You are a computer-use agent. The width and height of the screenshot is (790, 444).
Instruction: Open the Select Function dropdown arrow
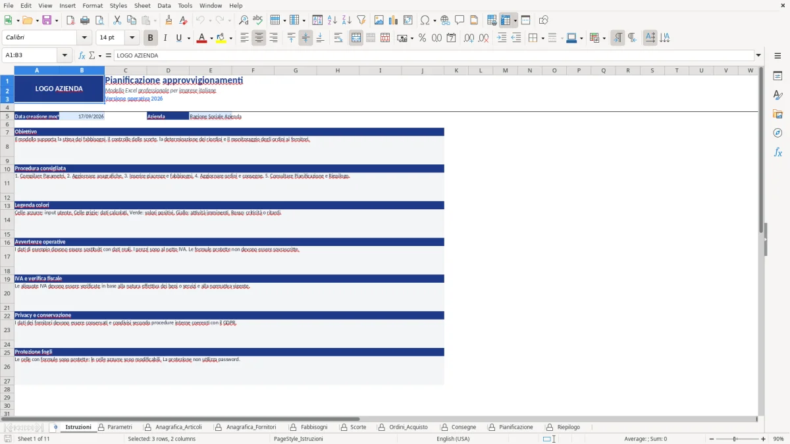[99, 56]
